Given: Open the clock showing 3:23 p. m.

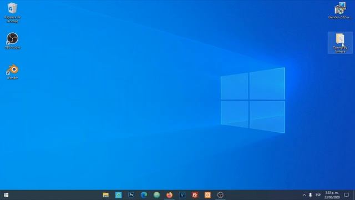Looking at the screenshot, I should (x=332, y=195).
